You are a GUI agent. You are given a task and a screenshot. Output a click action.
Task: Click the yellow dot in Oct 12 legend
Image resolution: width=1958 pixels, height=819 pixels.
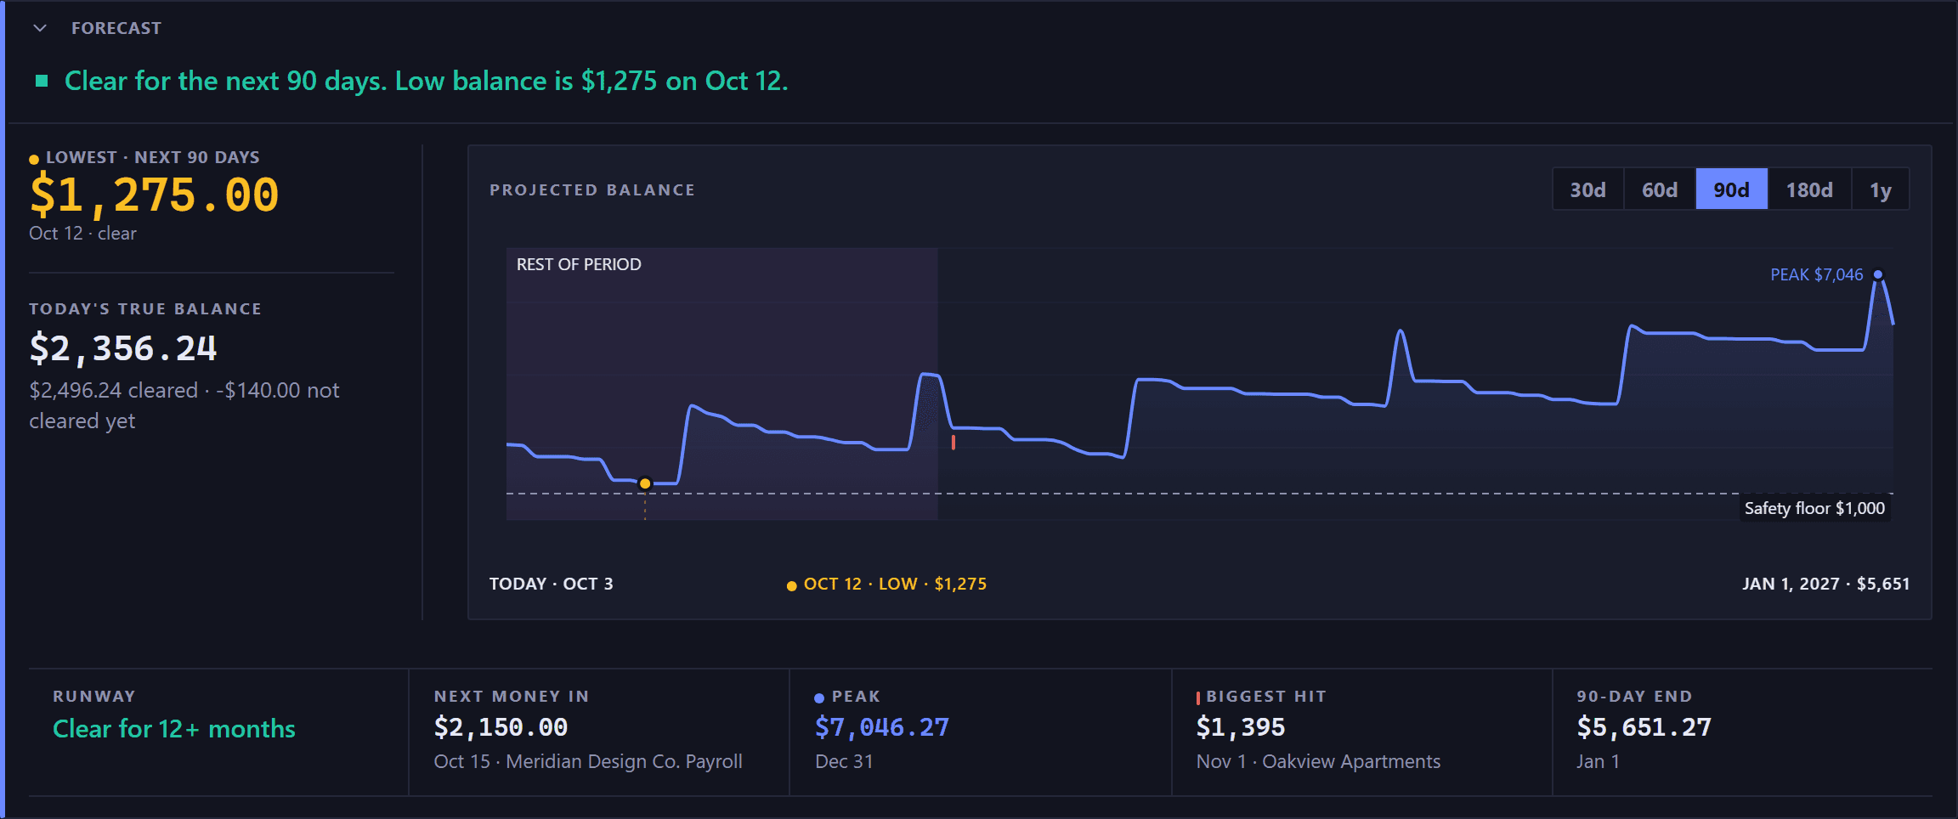point(792,585)
